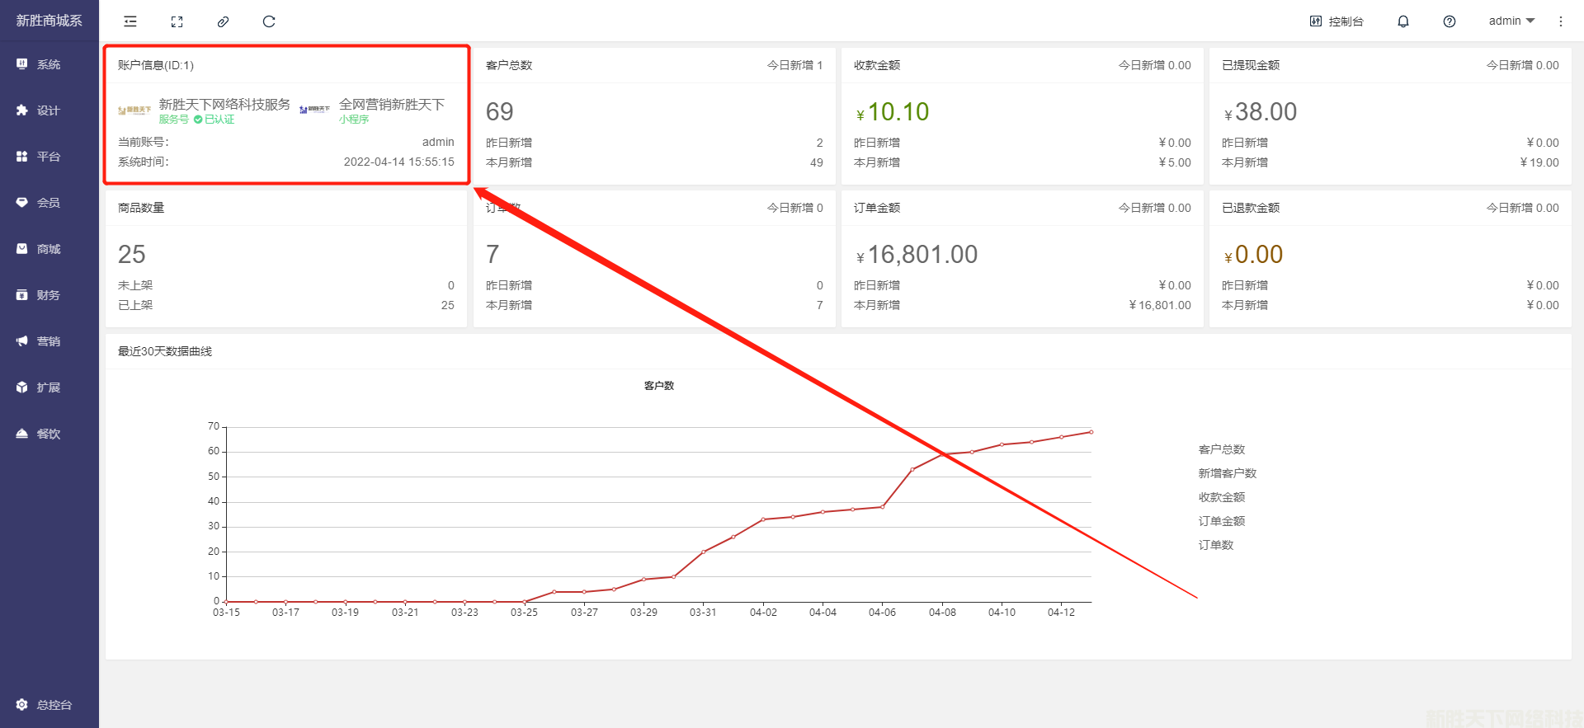Image resolution: width=1584 pixels, height=728 pixels.
Task: Open the vertical three-dot more menu
Action: coord(1560,21)
